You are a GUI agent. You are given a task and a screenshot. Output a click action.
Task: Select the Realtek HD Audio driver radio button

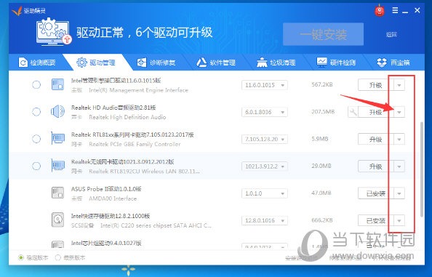(36, 112)
